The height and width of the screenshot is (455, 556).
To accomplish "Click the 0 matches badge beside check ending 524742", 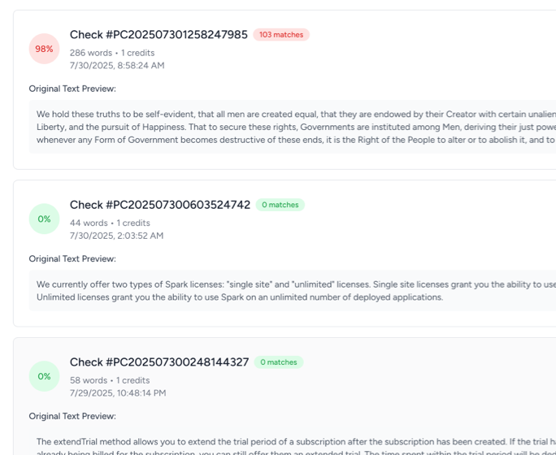I will (x=280, y=205).
